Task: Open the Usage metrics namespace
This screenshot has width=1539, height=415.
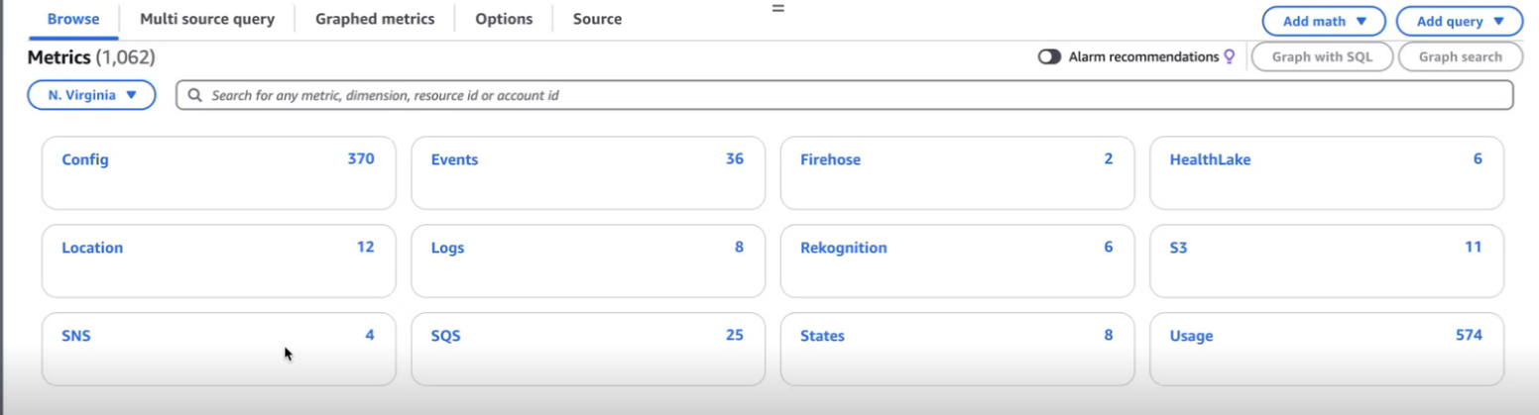Action: (x=1327, y=349)
